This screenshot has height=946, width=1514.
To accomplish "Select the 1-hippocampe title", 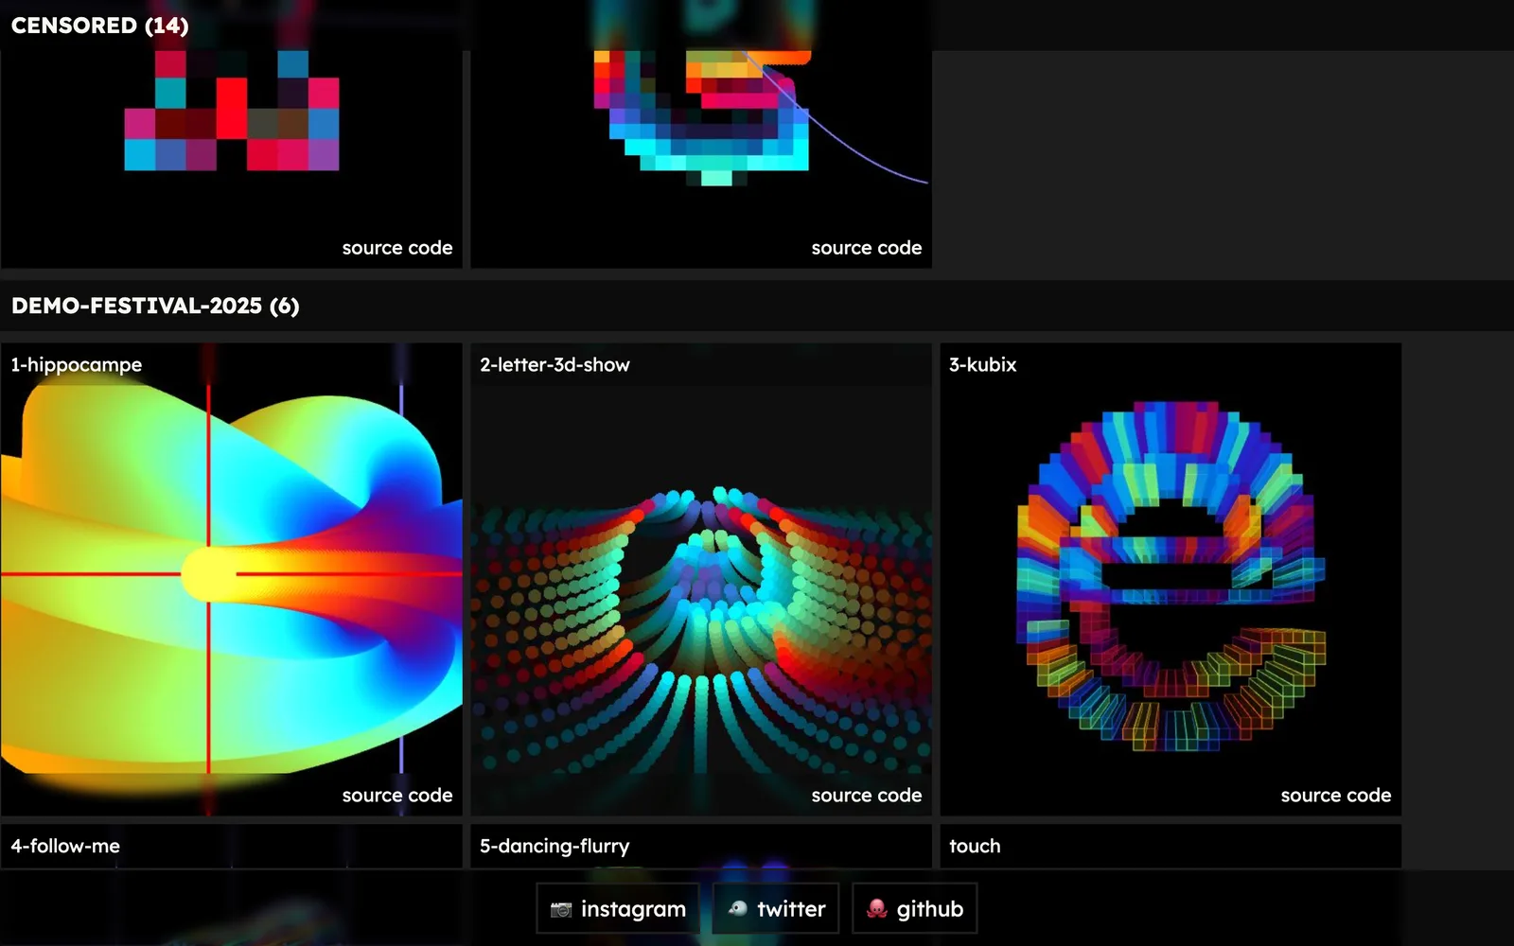I will pyautogui.click(x=77, y=365).
